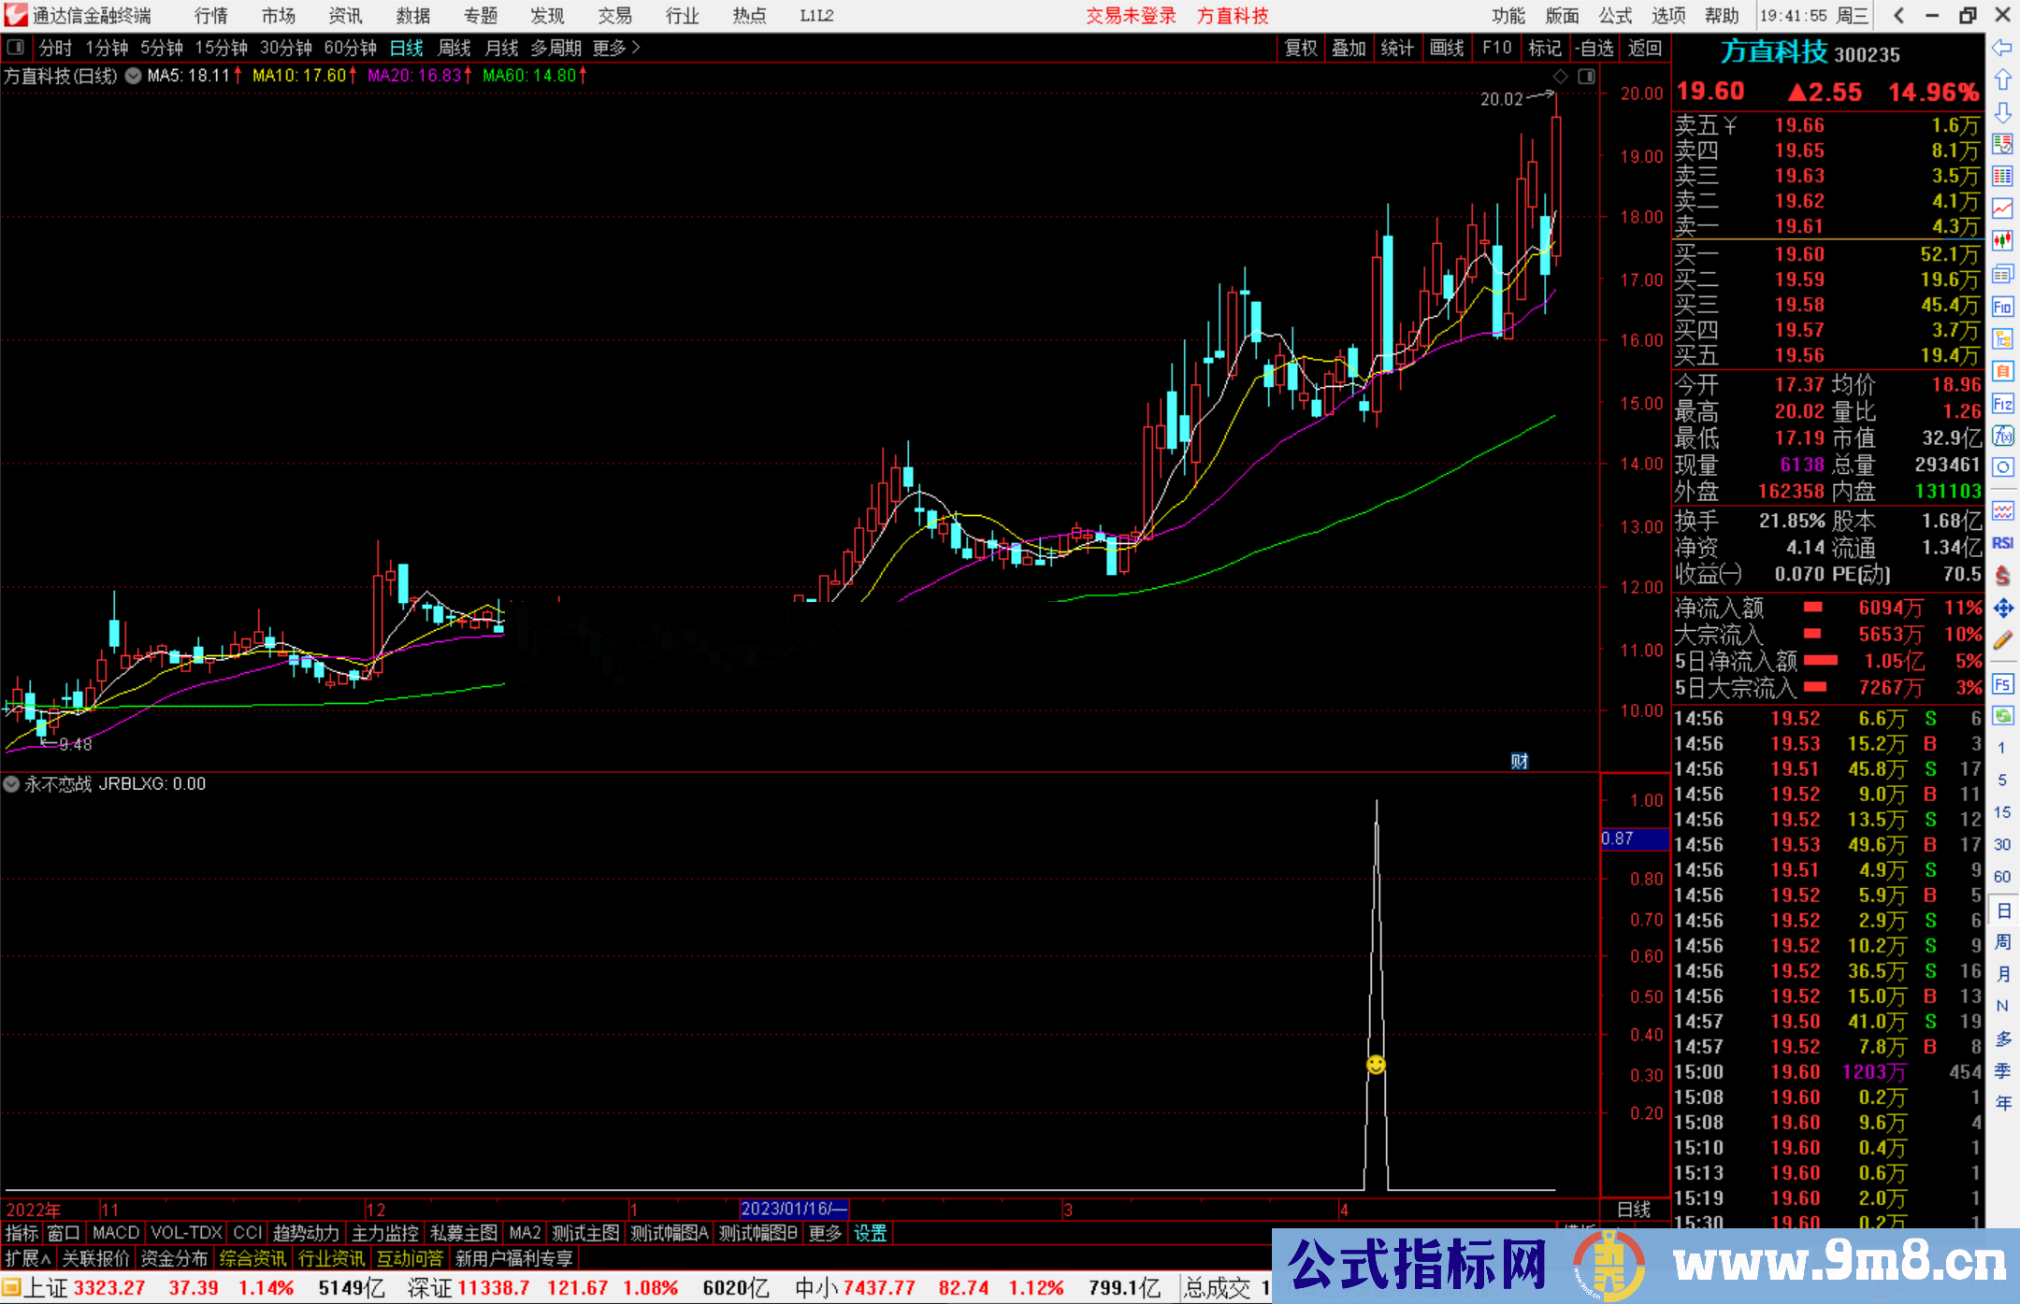
Task: Select the 周线 weekly period
Action: (x=454, y=48)
